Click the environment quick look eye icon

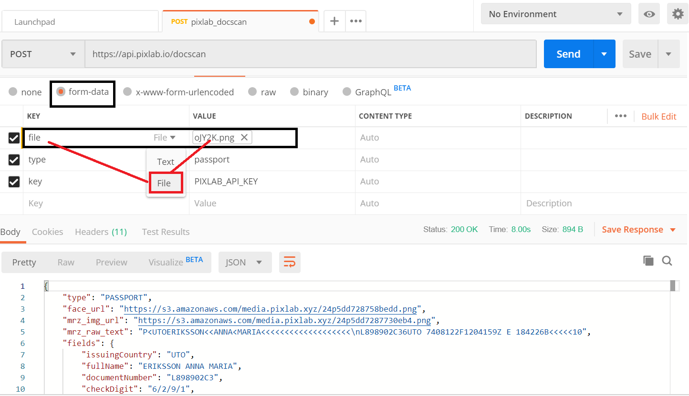[649, 14]
